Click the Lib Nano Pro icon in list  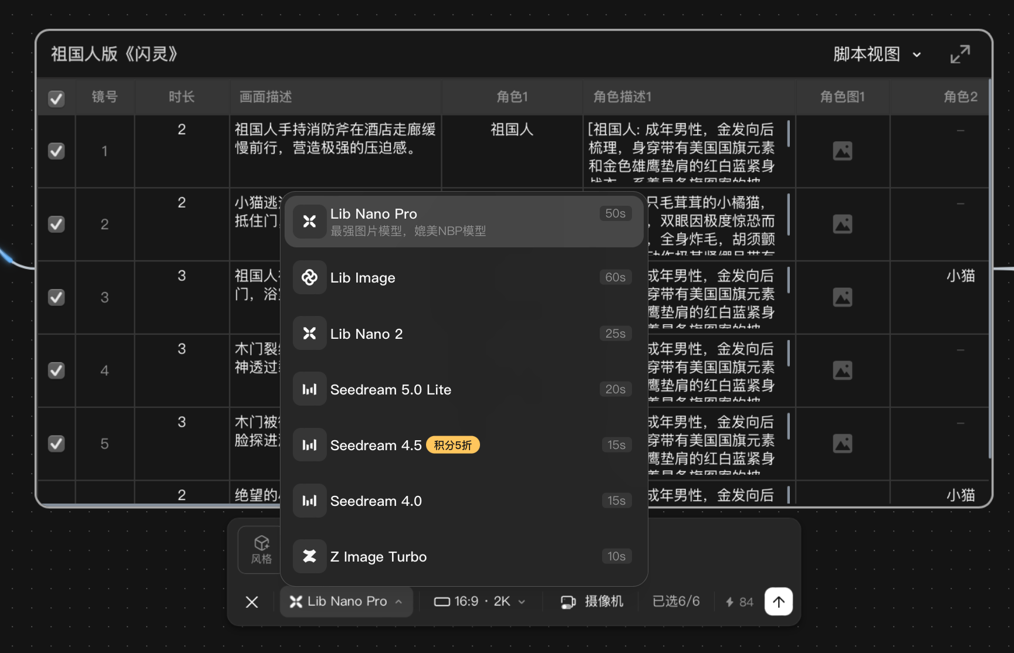coord(310,222)
